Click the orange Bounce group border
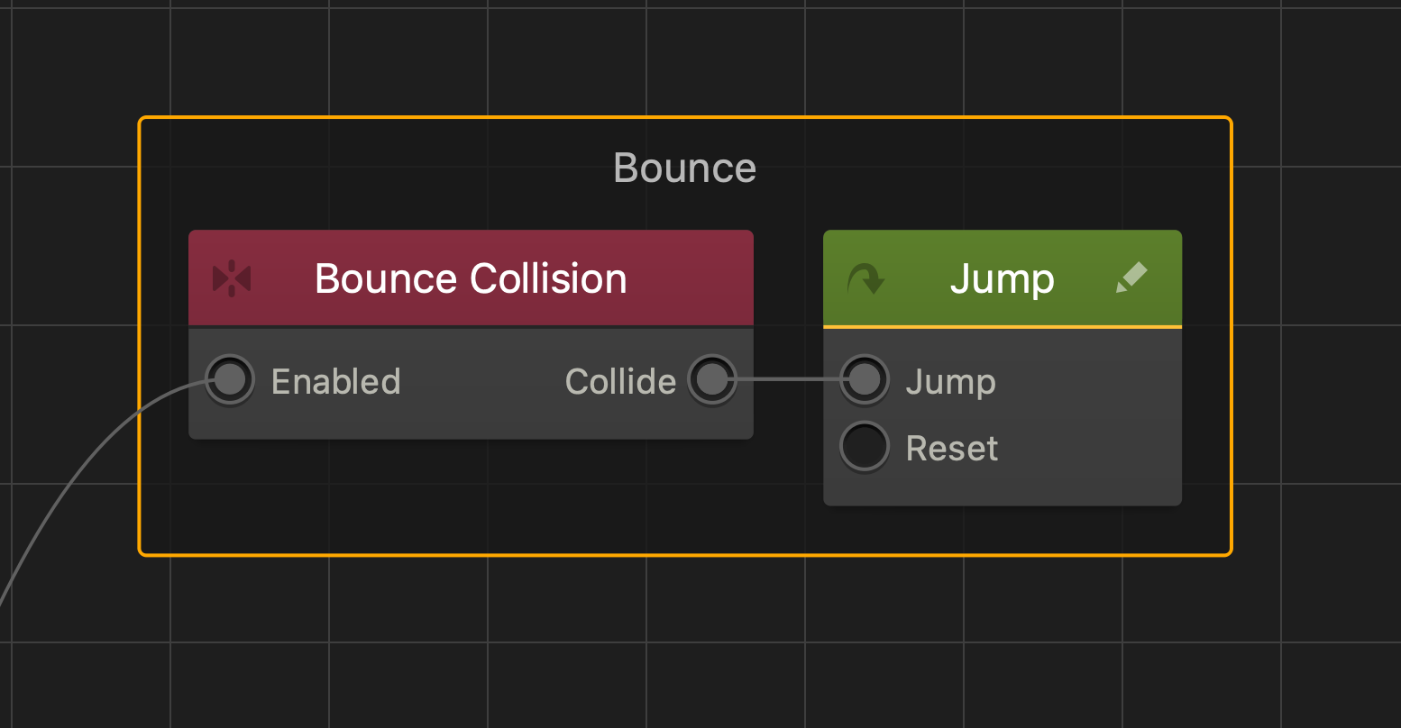This screenshot has height=728, width=1401. 685,118
